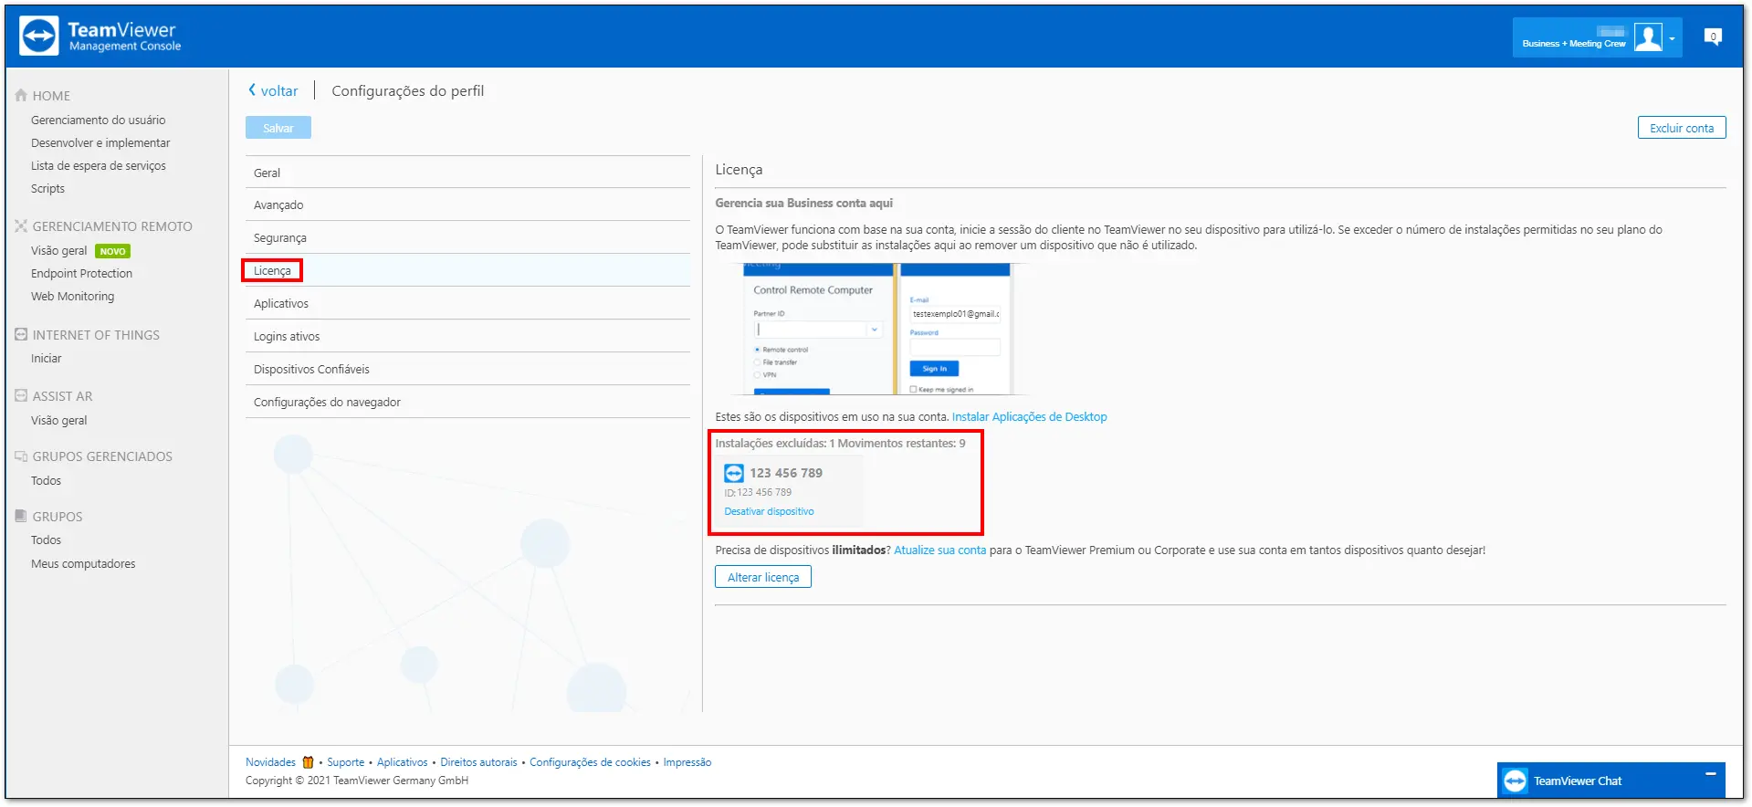Open the Dispositivos Confiáveis tab
The image size is (1752, 807).
tap(467, 369)
